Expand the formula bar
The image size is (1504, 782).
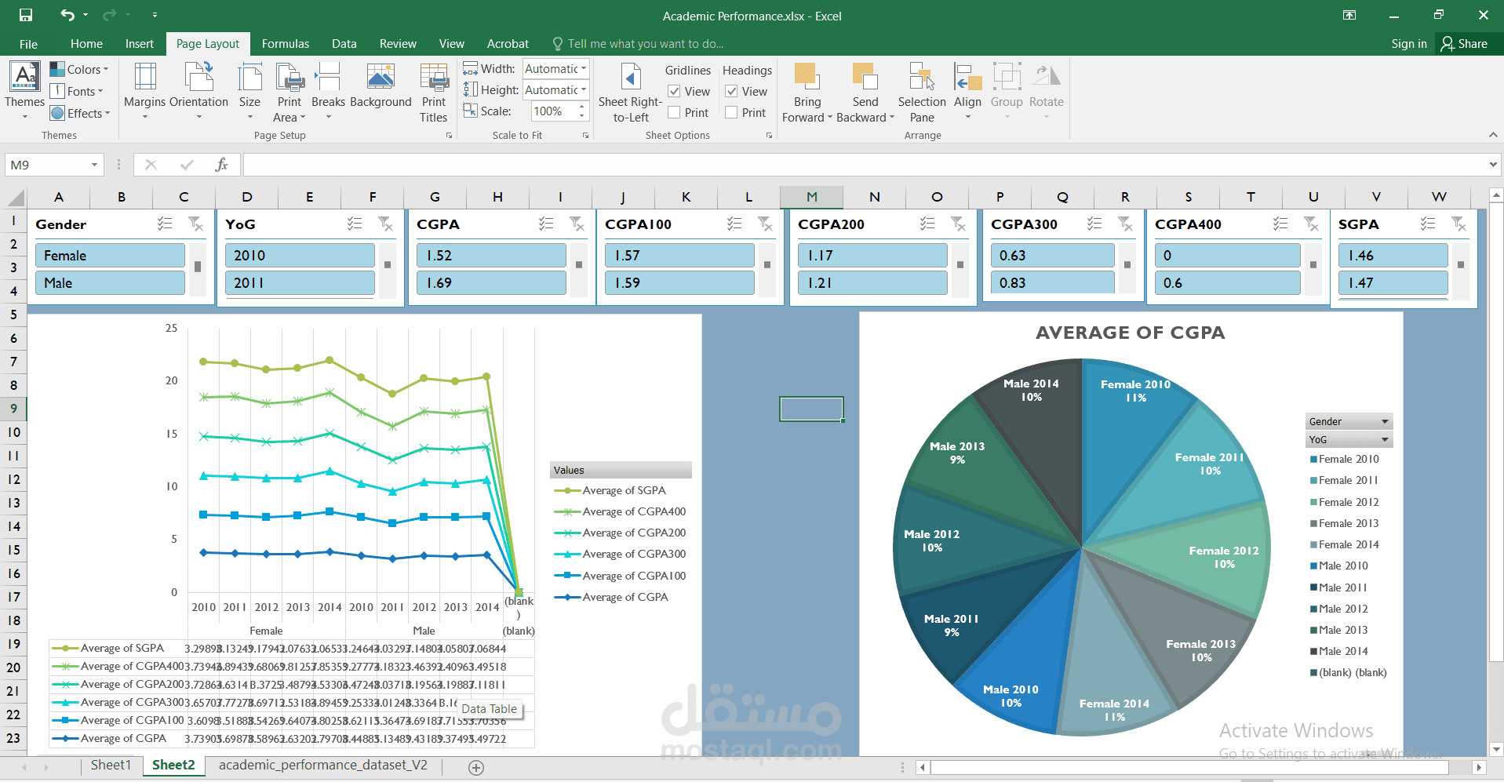(x=1492, y=165)
